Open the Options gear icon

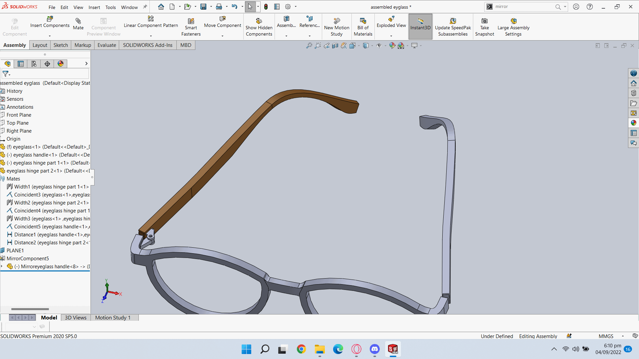tap(288, 7)
